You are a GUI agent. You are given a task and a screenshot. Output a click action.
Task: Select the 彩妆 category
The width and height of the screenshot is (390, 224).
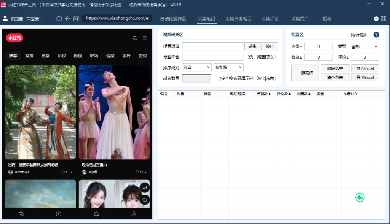coord(62,56)
